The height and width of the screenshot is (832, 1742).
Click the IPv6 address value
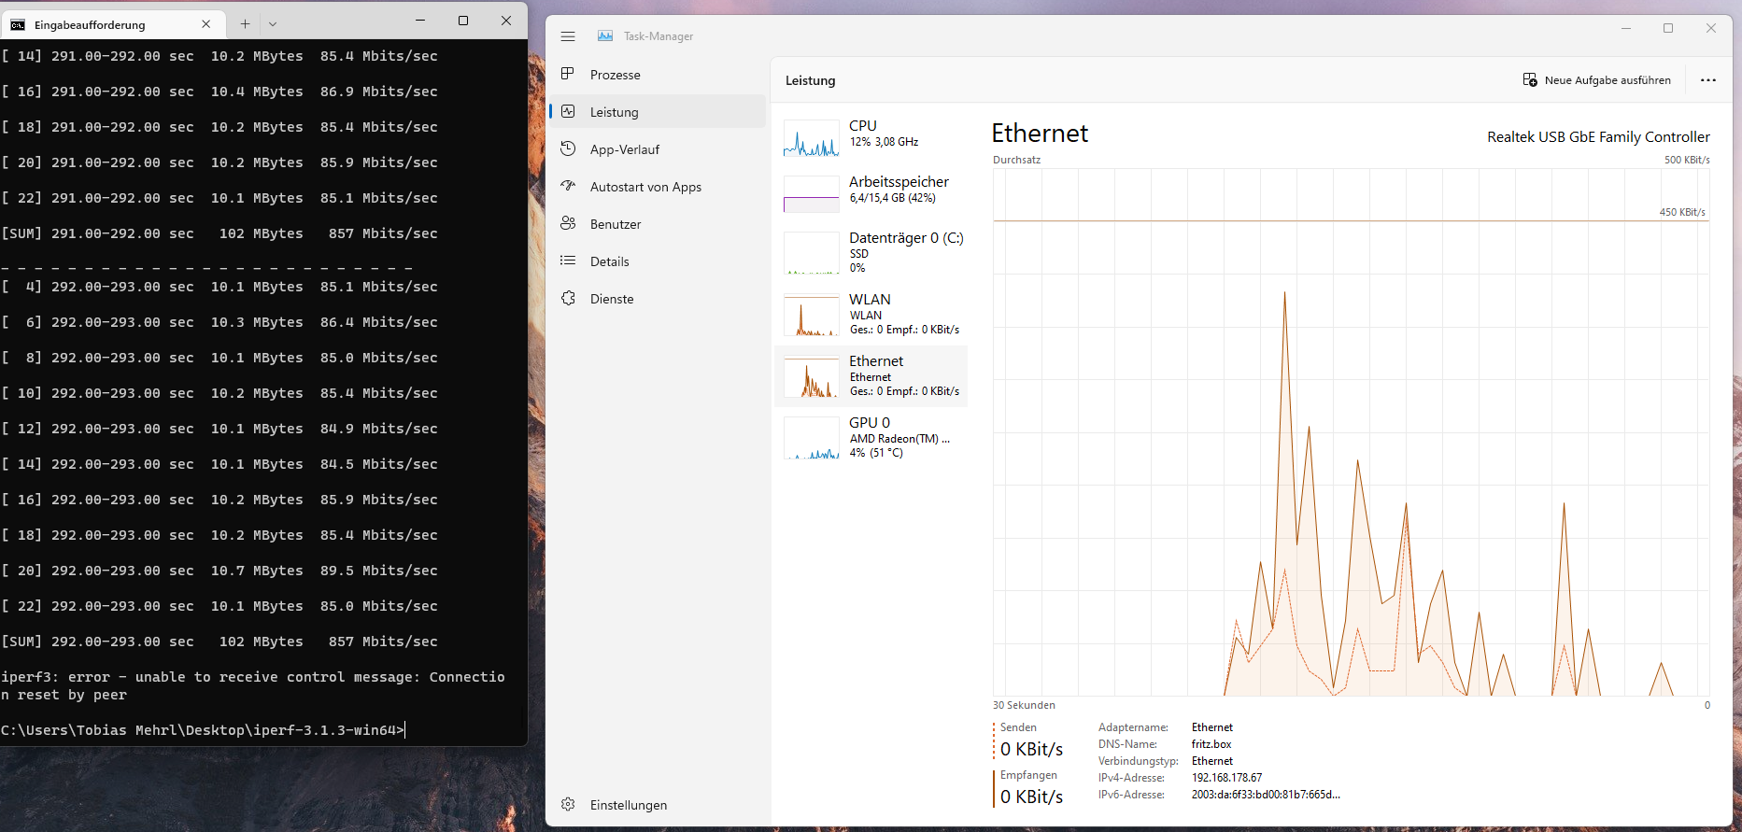point(1266,794)
